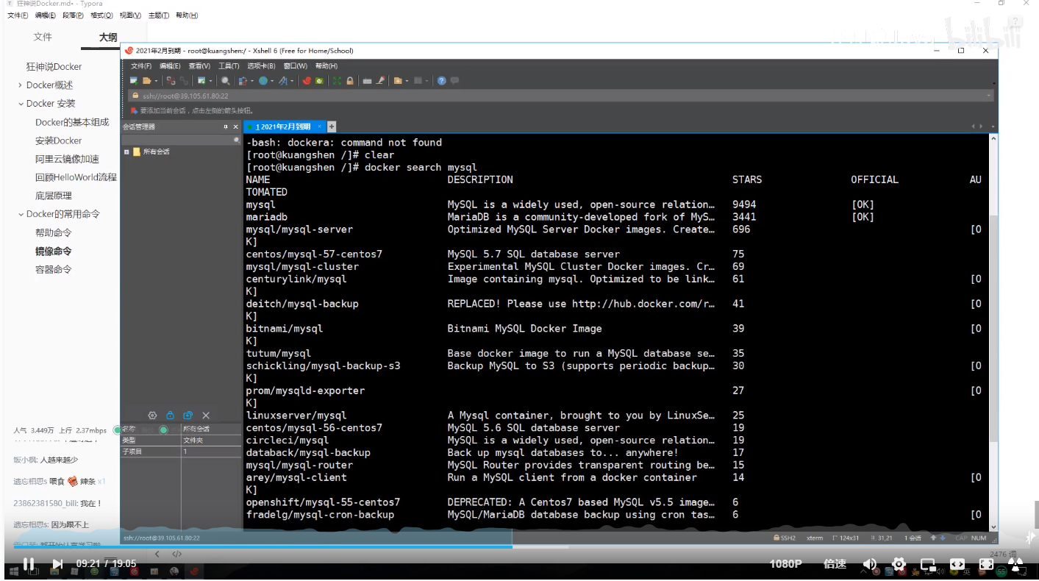This screenshot has width=1039, height=581.
Task: Go to 容器命令 in outline
Action: 54,269
